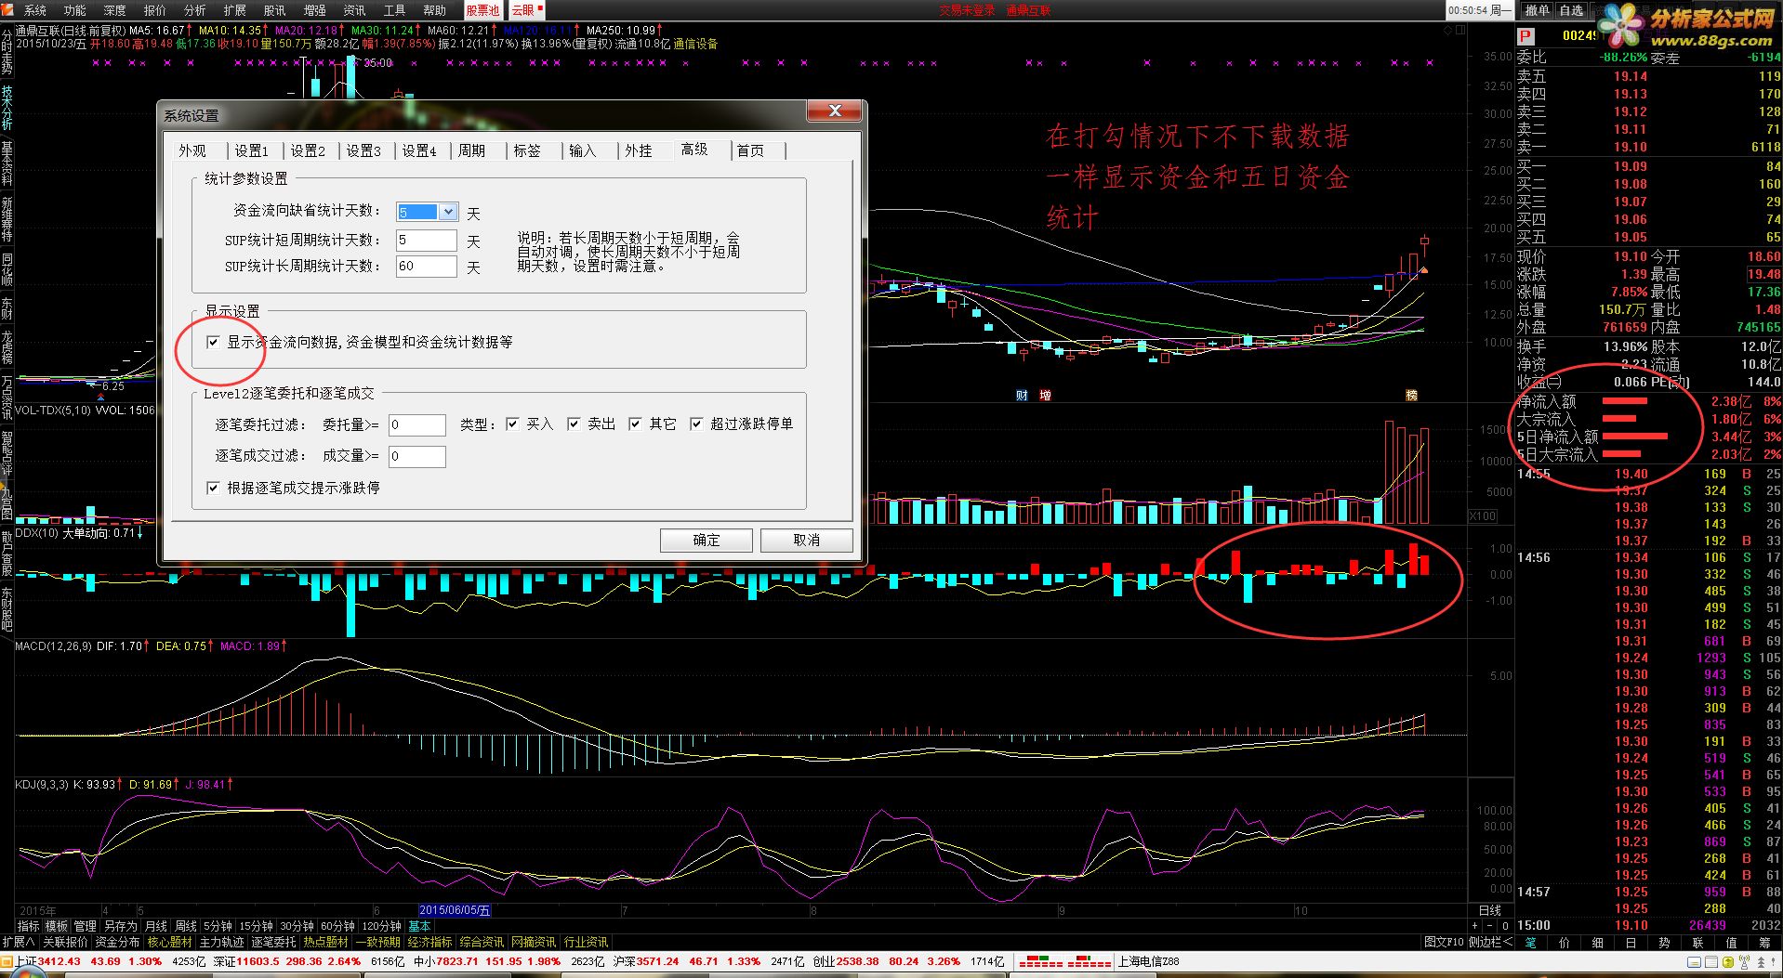
Task: Open the 分析 menu
Action: [x=195, y=10]
